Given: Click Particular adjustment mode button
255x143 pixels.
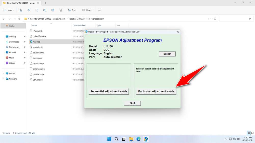Looking at the screenshot, I should click(156, 91).
